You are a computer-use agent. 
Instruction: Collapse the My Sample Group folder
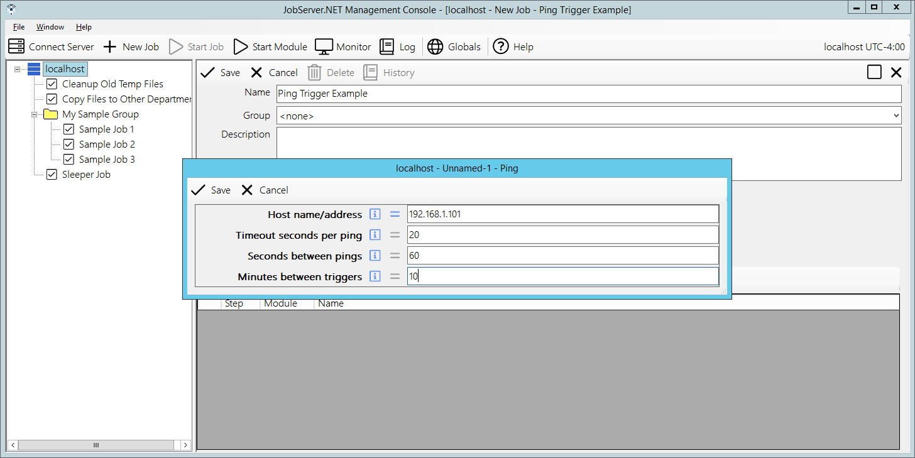point(35,114)
